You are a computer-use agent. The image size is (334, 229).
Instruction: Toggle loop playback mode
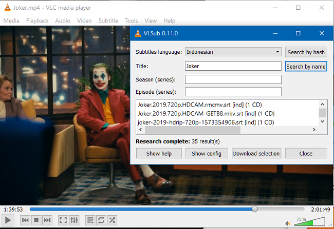click(x=101, y=220)
